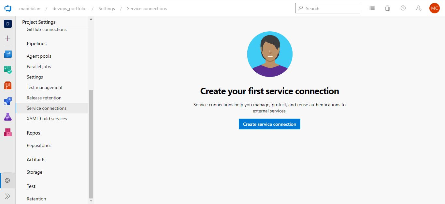Click the Pipelines section heading

coord(37,44)
